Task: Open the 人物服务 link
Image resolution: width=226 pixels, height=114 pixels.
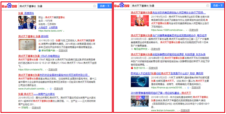Action: coord(53,27)
